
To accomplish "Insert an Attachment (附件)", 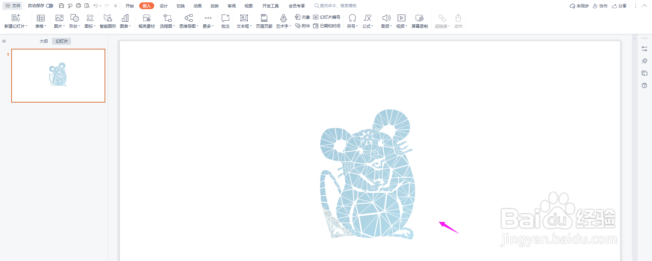I will (x=303, y=26).
